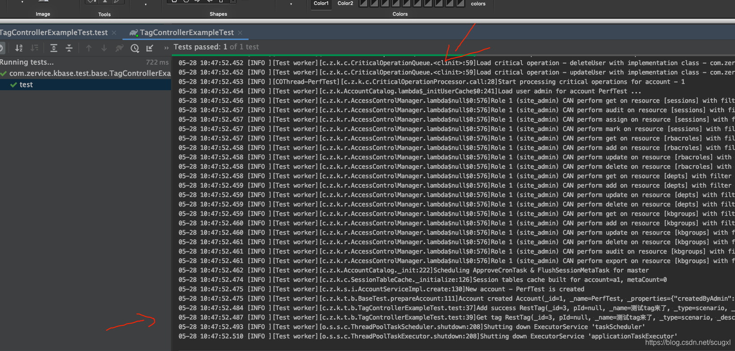Sort tests by duration icon
The height and width of the screenshot is (351, 735).
(35, 48)
